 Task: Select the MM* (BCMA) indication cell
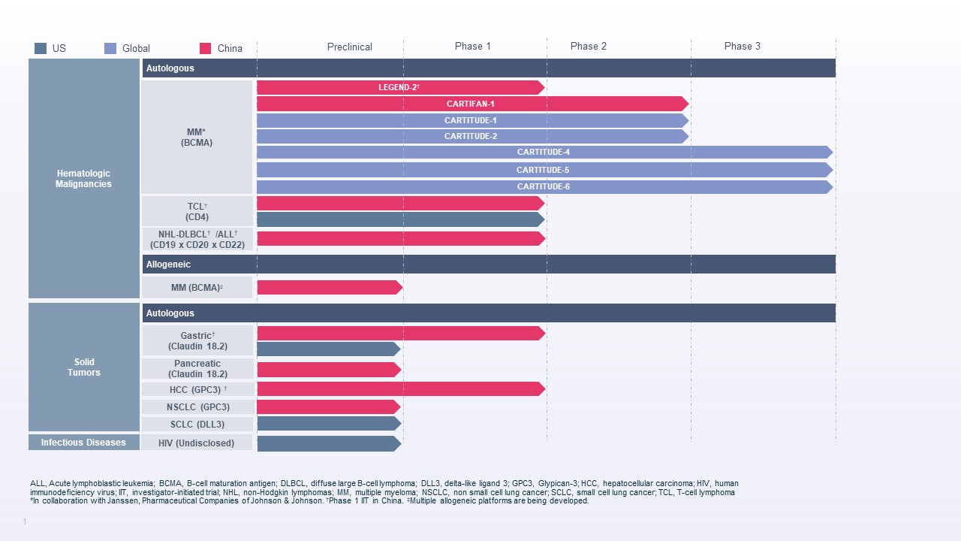(197, 137)
